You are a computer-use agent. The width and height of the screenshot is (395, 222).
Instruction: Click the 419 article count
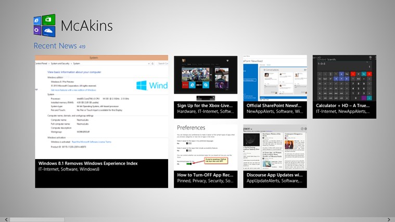82,47
